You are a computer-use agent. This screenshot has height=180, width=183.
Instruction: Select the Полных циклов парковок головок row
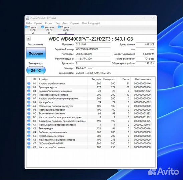(x=89, y=125)
